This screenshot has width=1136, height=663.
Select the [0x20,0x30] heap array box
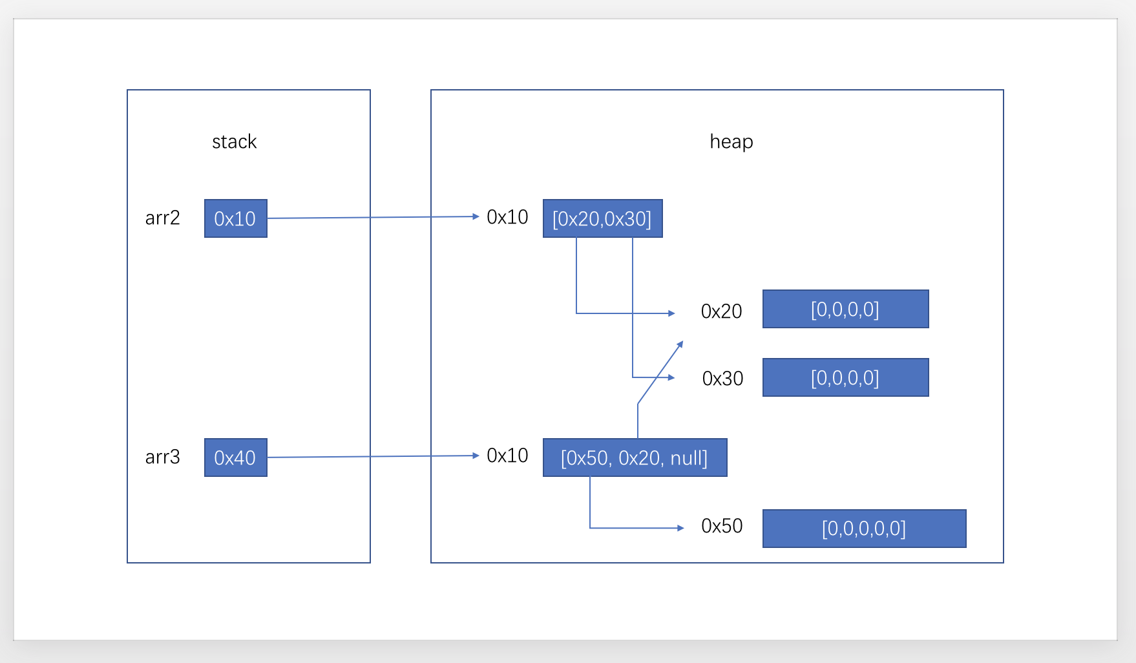click(602, 218)
